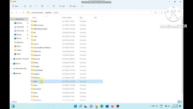Viewport: 193px width, 109px height.
Task: Open Pictures in Quick access
Action: click(x=19, y=35)
